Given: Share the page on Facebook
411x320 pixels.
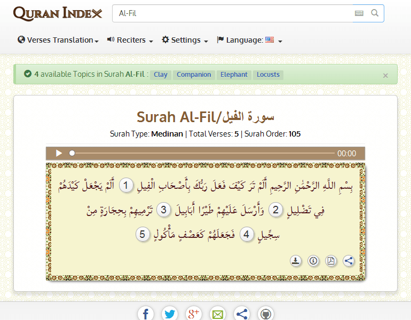Looking at the screenshot, I should click(x=145, y=314).
